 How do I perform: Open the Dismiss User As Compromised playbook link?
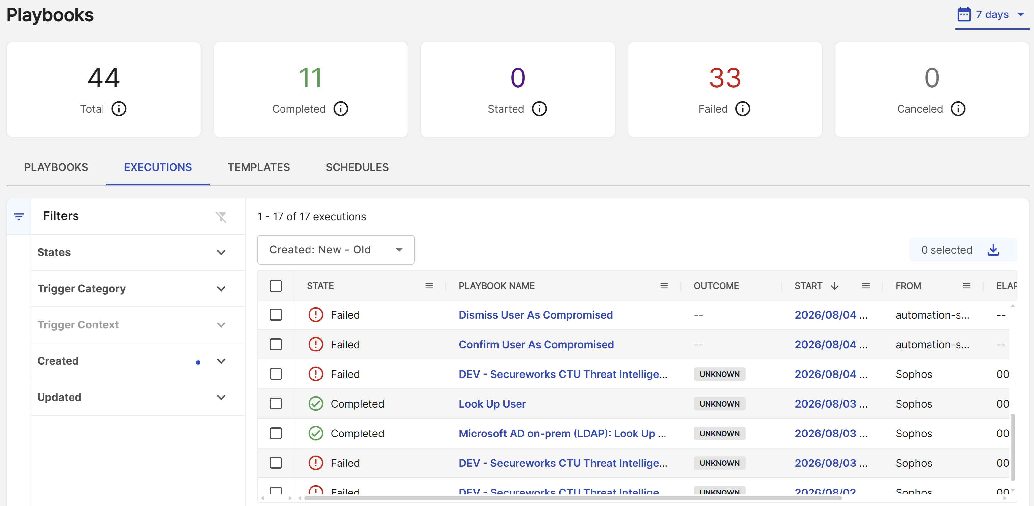point(536,315)
